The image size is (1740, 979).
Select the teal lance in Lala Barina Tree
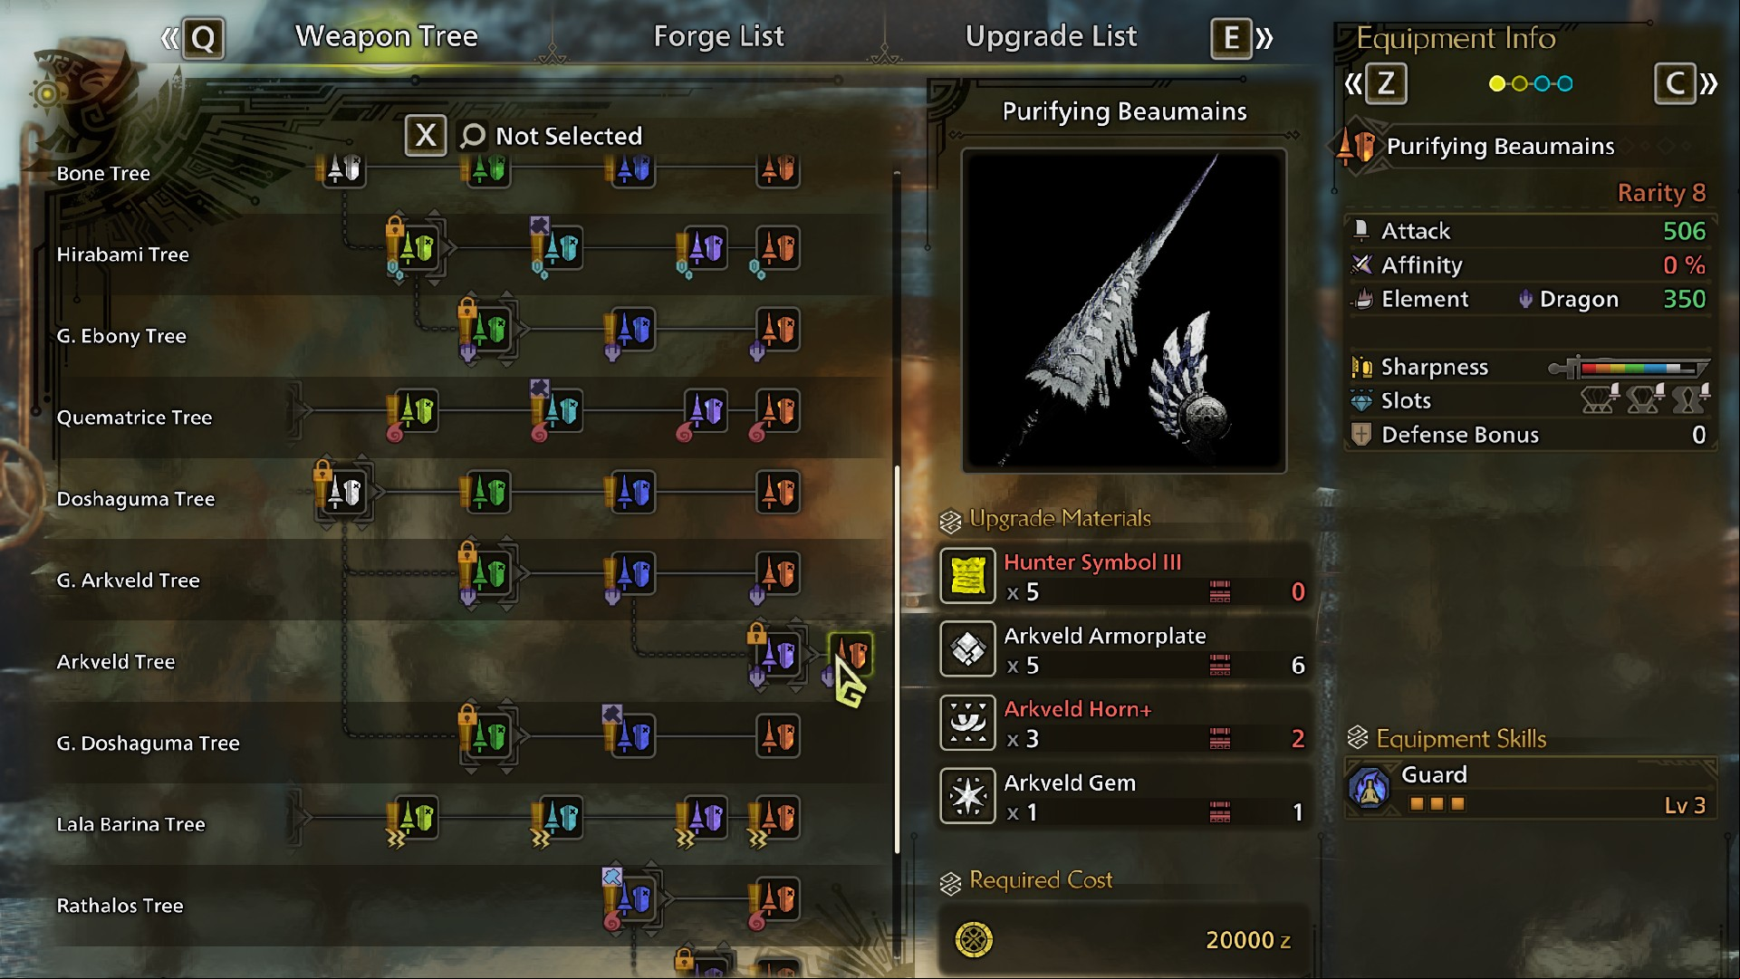tap(562, 817)
